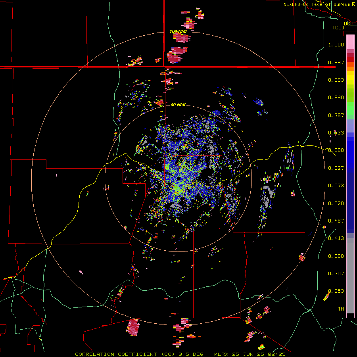357x357 pixels.
Task: Click the 0.680 scale value
Action: coord(336,150)
